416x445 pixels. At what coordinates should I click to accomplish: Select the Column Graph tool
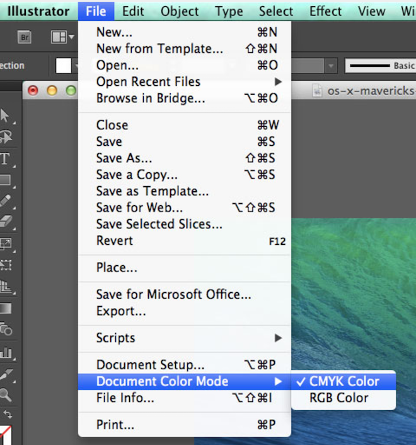point(6,352)
